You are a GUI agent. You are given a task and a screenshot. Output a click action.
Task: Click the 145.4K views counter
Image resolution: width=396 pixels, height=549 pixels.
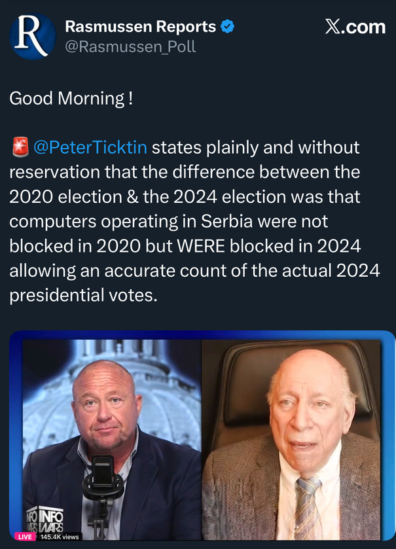click(60, 537)
